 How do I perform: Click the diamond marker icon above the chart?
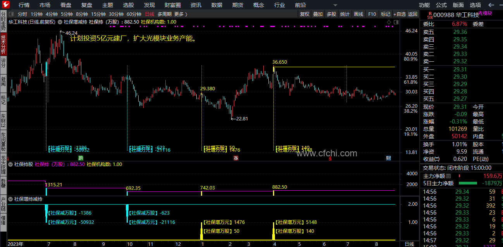[x=388, y=22]
